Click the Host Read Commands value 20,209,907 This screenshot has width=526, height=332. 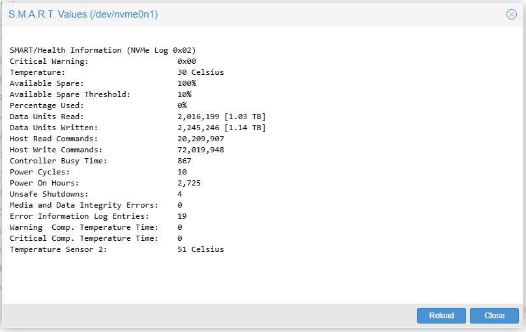pos(201,139)
